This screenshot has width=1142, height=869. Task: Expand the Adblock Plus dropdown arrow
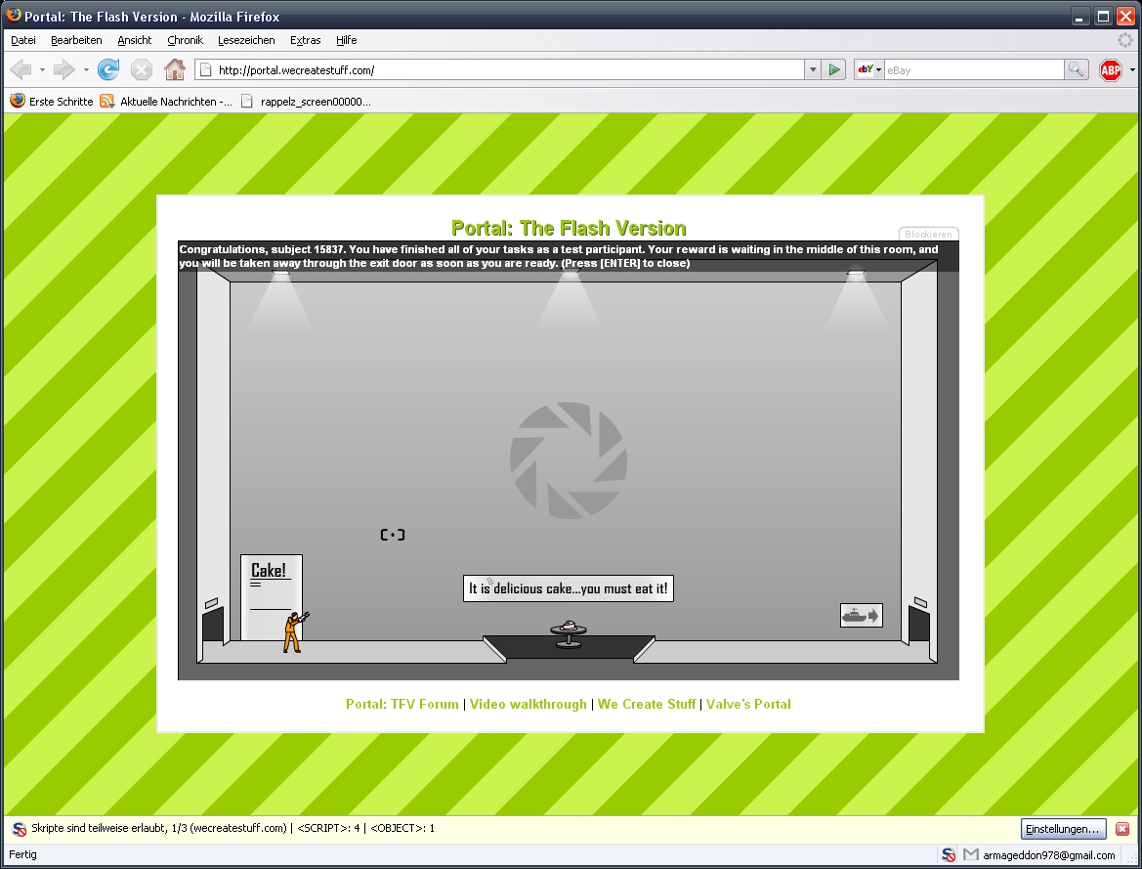pos(1132,69)
